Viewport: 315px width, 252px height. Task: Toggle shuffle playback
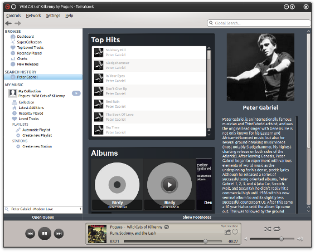pyautogui.click(x=268, y=229)
